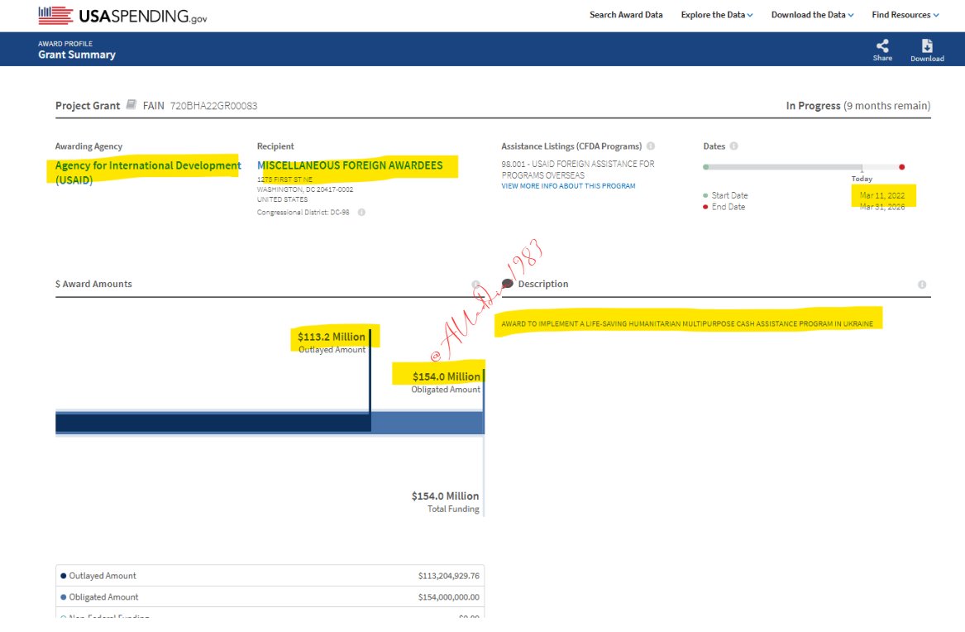Click the Grant Summary page title
The image size is (965, 632).
click(x=77, y=54)
